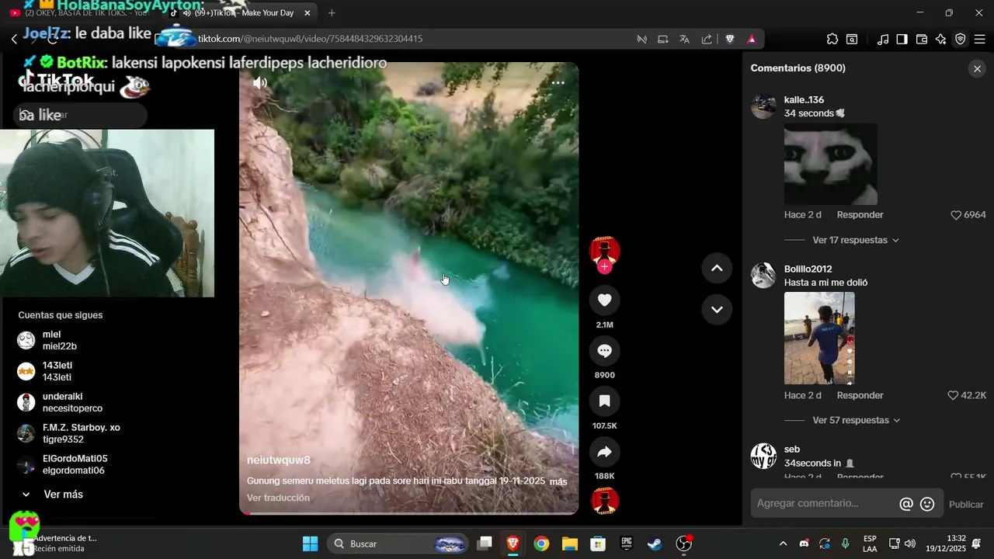The width and height of the screenshot is (994, 559).
Task: Go back with browser back arrow
Action: (14, 39)
